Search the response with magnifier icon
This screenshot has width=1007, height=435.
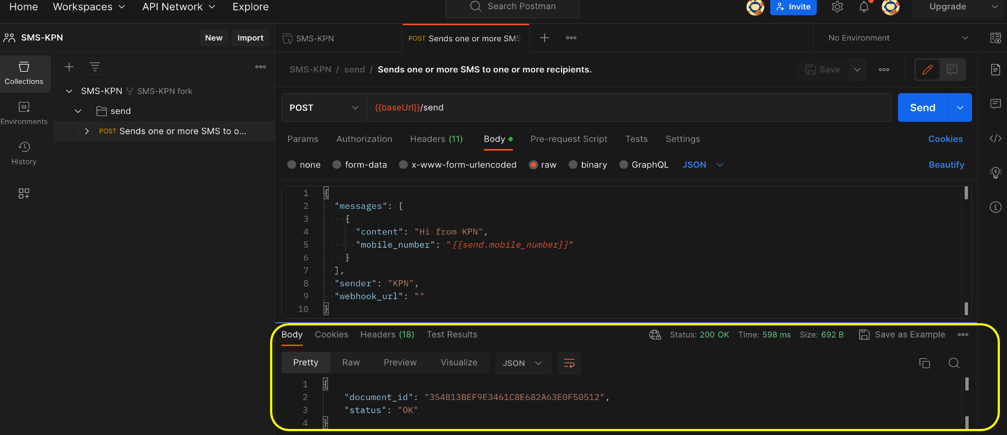click(954, 363)
